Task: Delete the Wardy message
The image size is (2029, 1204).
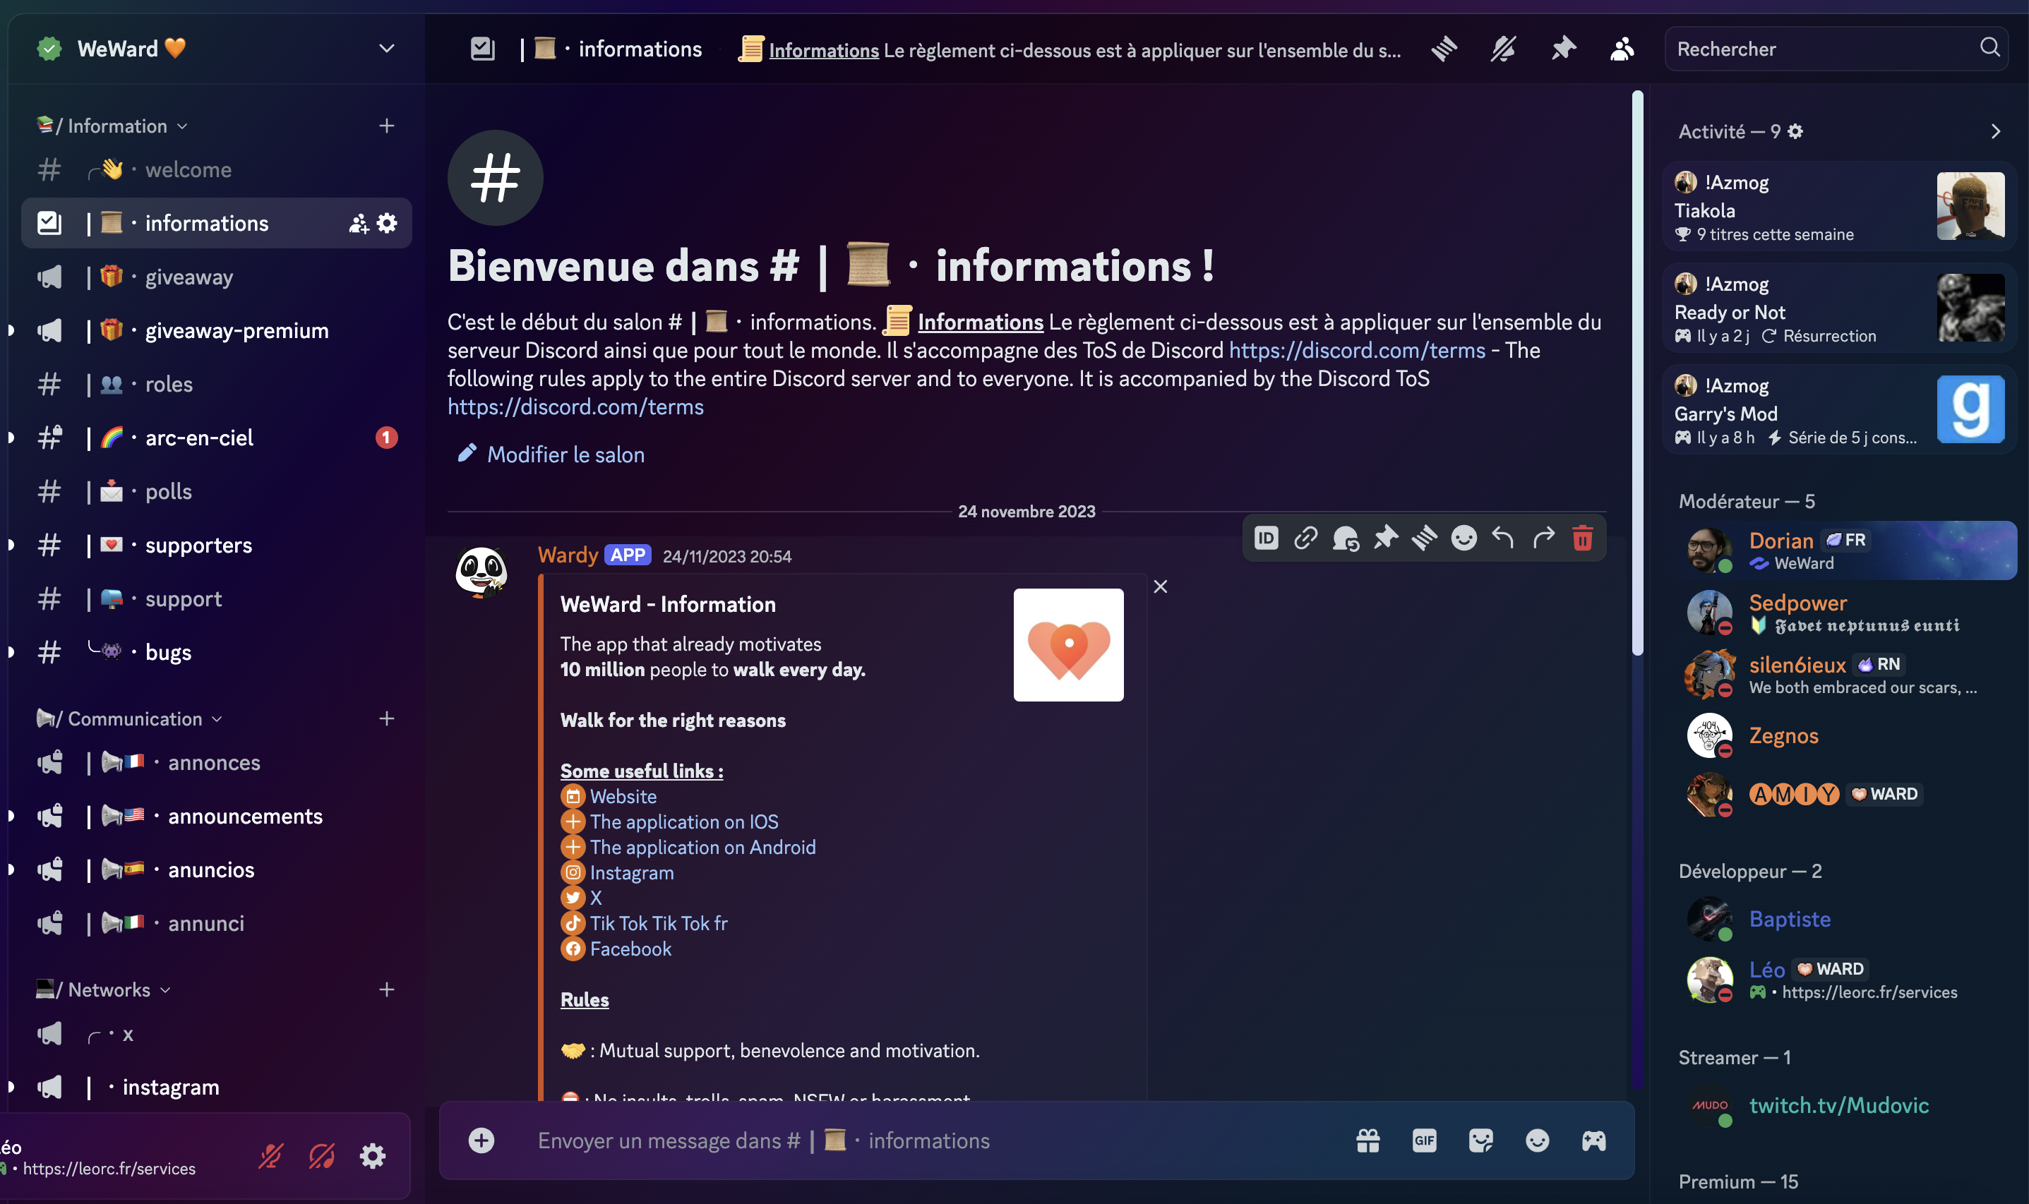Action: (1583, 538)
